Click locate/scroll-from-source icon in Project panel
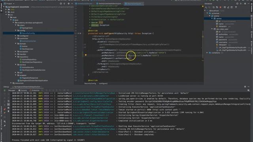Viewport: 253px width, 142px height. tap(61, 4)
